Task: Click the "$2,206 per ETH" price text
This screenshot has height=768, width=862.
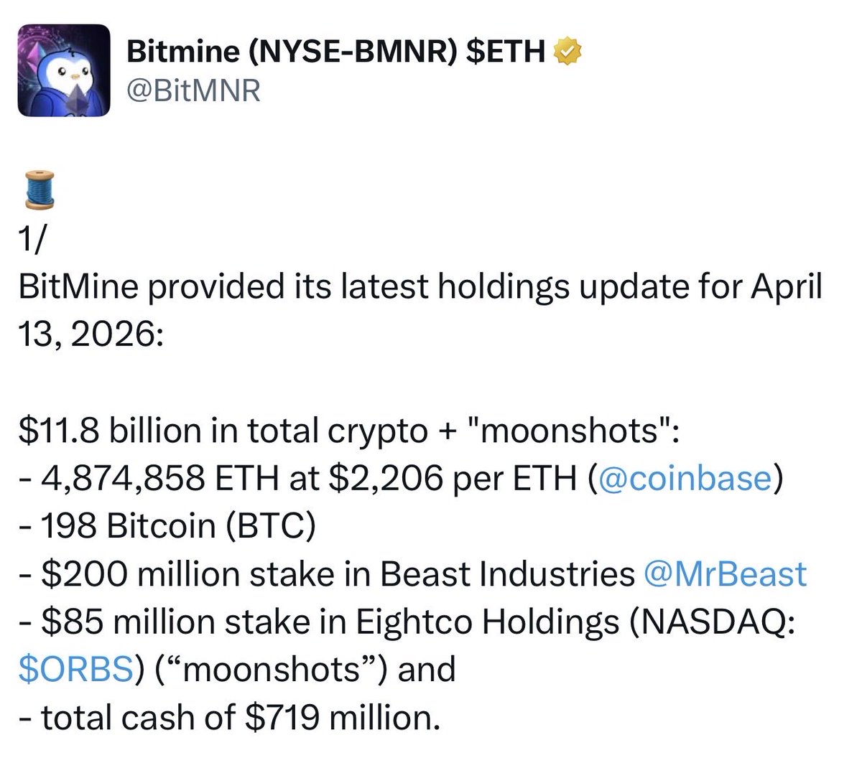Action: pos(453,479)
